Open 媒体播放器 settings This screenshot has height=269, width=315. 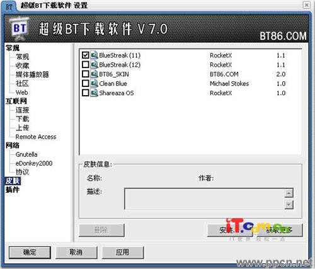coord(32,74)
